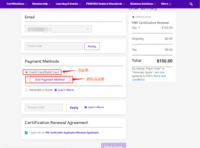The image size is (200, 148).
Task: Focus the Promo Code input field
Action: pos(54,46)
